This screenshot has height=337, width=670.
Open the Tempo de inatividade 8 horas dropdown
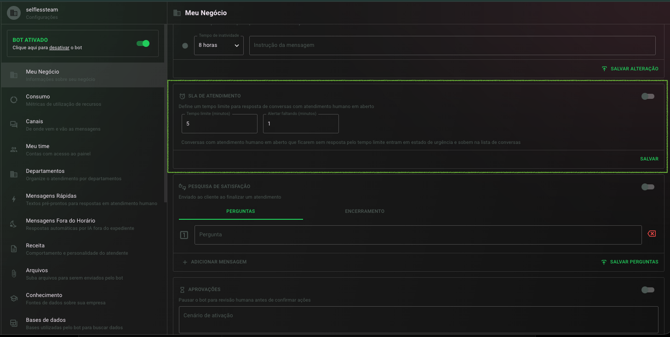219,45
